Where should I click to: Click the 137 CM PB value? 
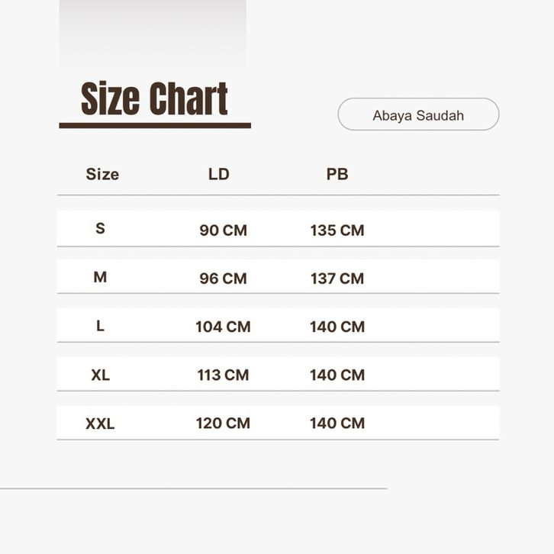pyautogui.click(x=337, y=279)
